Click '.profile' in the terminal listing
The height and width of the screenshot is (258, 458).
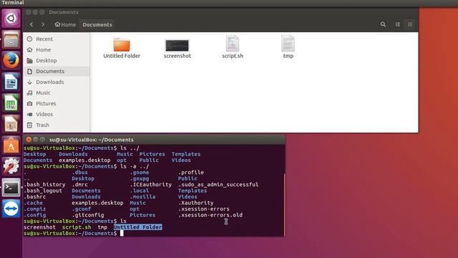pos(191,172)
